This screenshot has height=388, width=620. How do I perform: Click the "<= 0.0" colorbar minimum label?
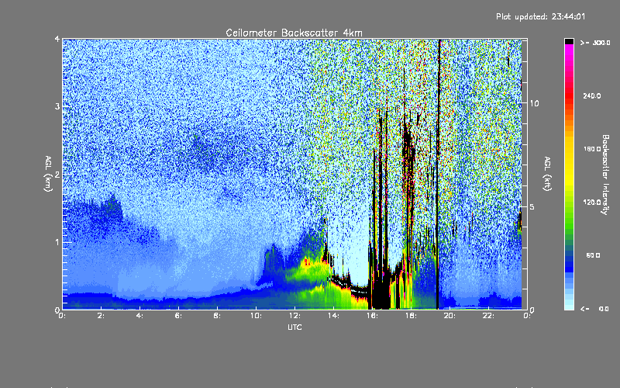coord(595,309)
